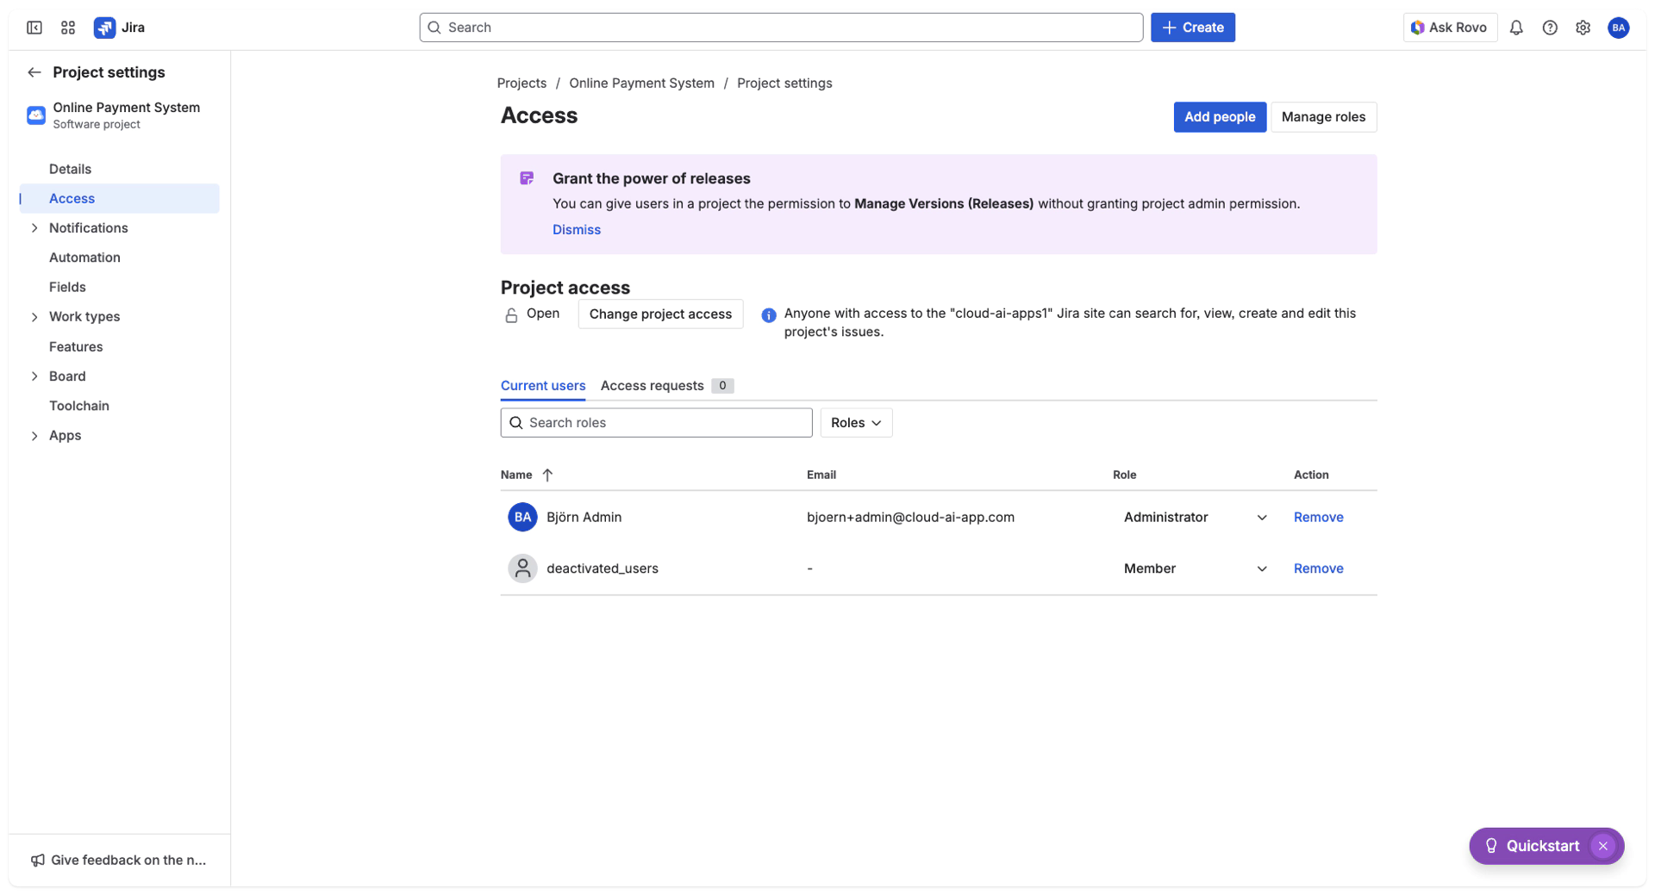
Task: Collapse the left sidebar panel
Action: tap(34, 27)
